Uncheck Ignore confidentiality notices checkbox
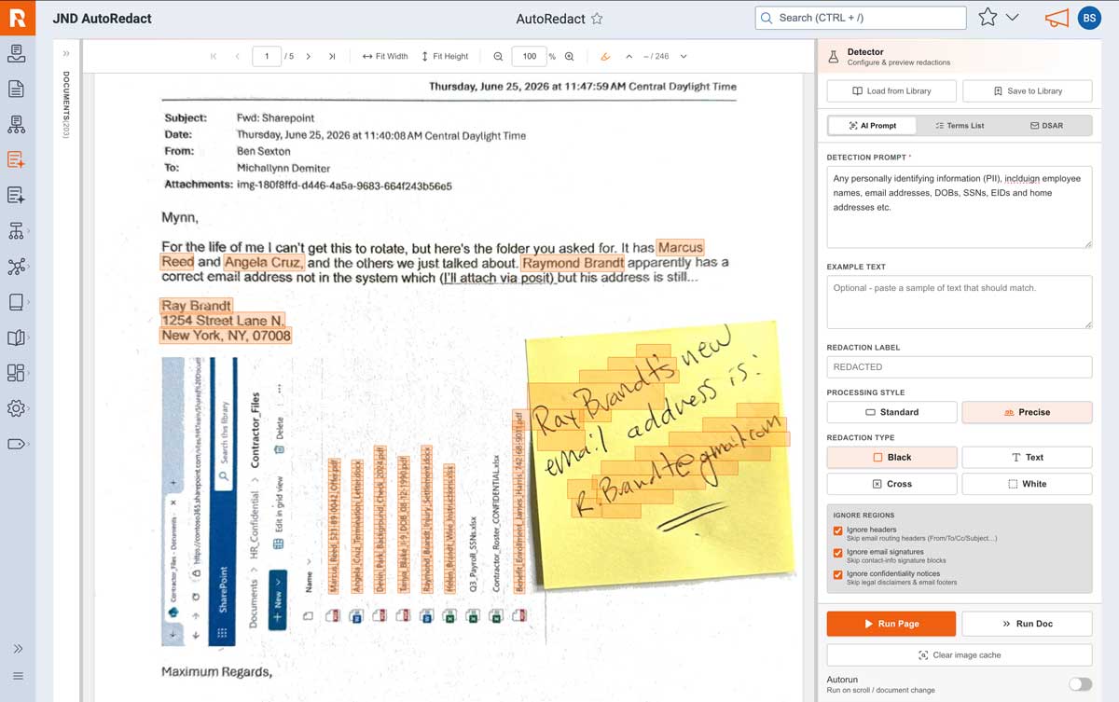1119x702 pixels. 837,575
